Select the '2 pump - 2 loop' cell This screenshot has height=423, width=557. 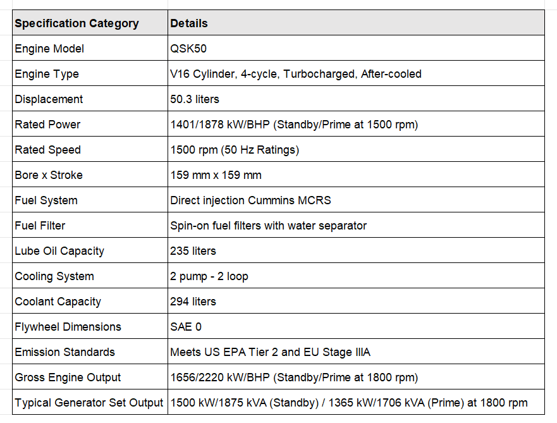pyautogui.click(x=356, y=275)
